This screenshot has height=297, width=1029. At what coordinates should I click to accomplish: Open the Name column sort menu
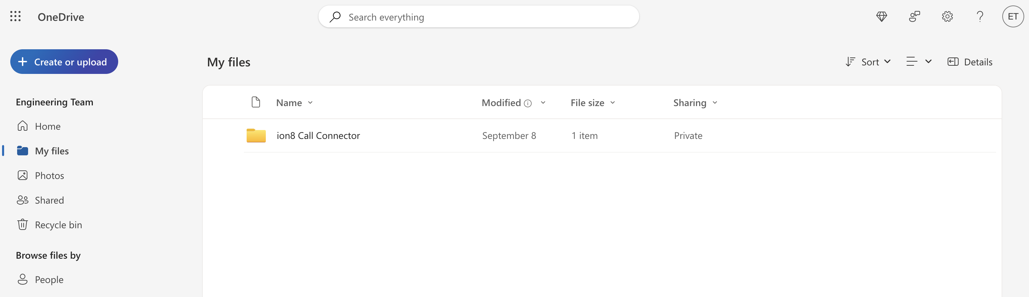294,103
